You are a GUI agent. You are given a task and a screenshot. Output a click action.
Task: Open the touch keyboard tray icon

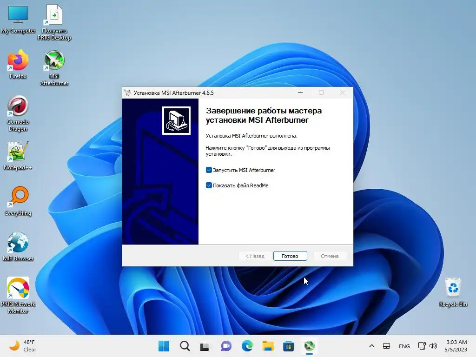point(386,346)
